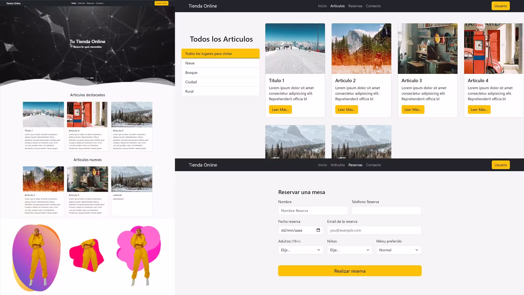Open Reservas link in top navbar
The image size is (524, 295).
(x=355, y=6)
